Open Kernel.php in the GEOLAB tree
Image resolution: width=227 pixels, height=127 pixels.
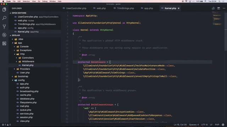(28, 65)
